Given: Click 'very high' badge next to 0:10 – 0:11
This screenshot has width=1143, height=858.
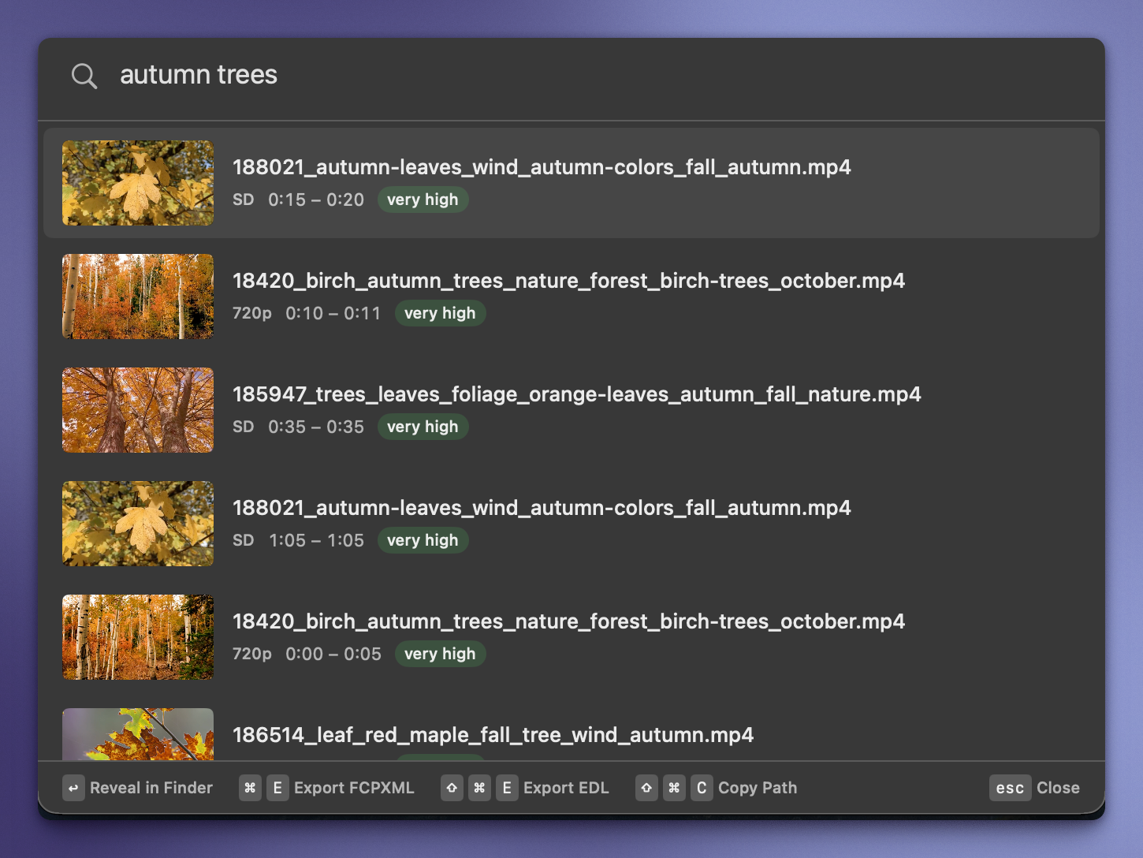Looking at the screenshot, I should (x=440, y=313).
